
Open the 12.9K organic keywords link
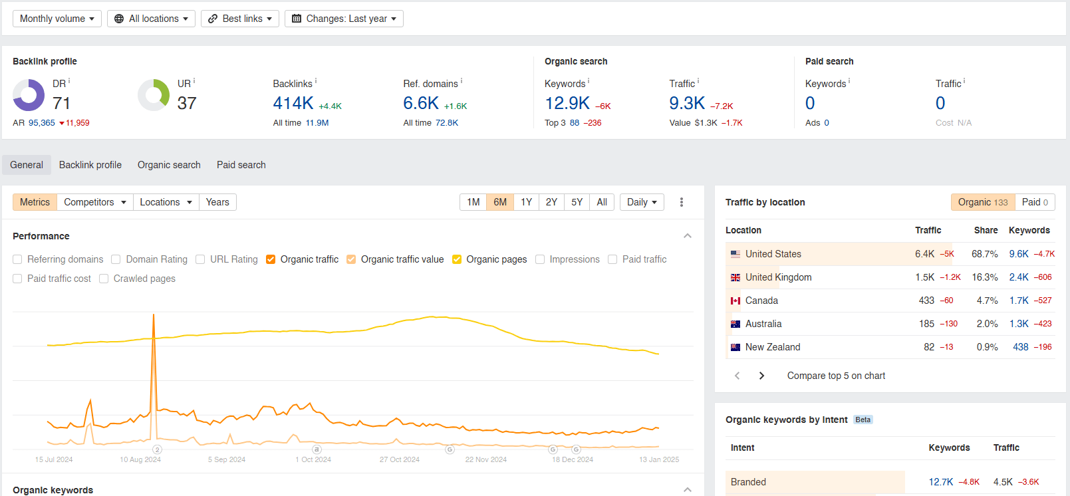pos(567,103)
